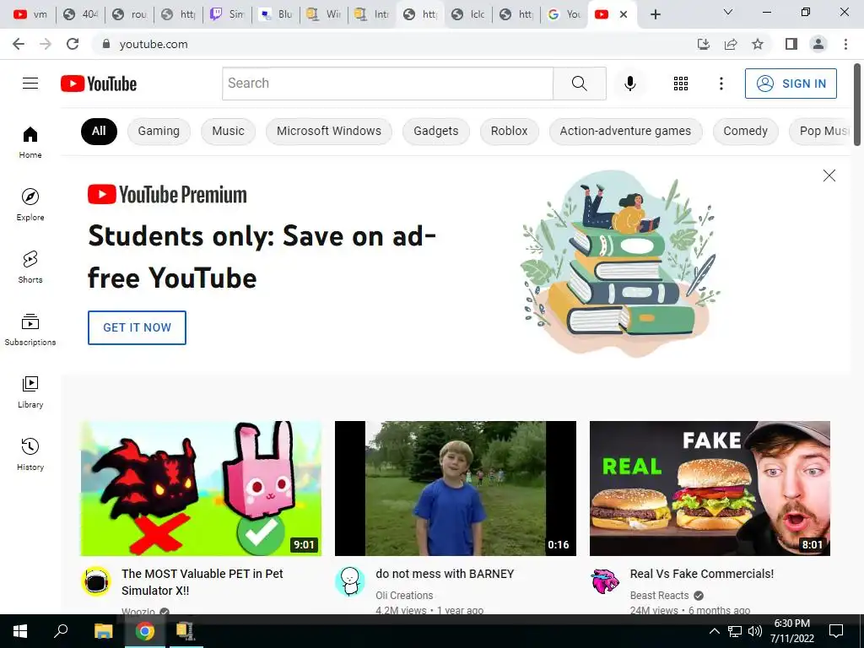This screenshot has height=648, width=864.
Task: Select the Music filter chip
Action: click(228, 131)
